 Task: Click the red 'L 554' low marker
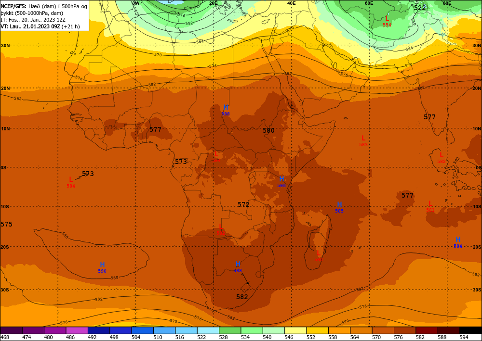[x=387, y=21]
